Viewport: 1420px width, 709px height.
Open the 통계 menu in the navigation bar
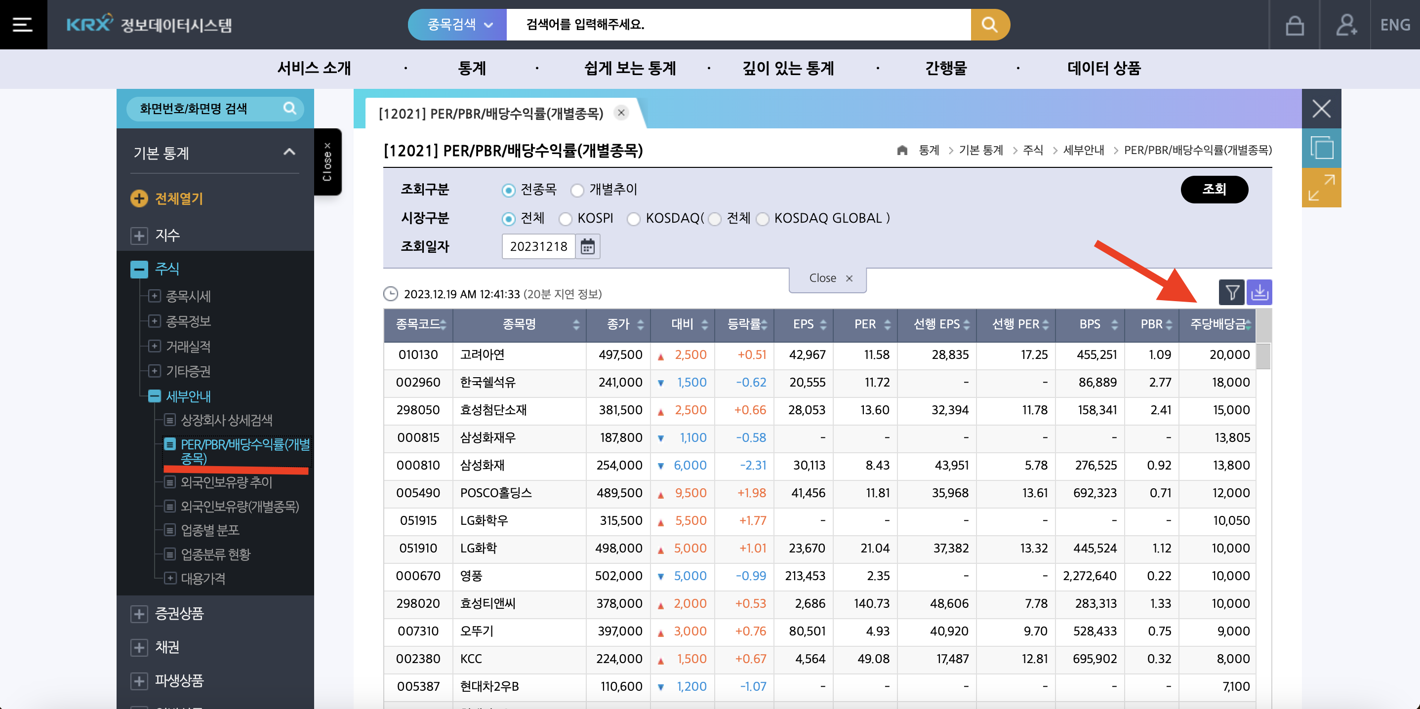471,68
